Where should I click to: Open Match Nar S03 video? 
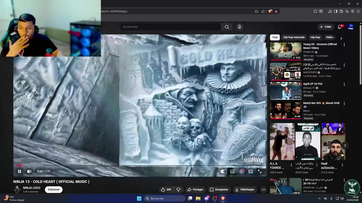coord(286,110)
